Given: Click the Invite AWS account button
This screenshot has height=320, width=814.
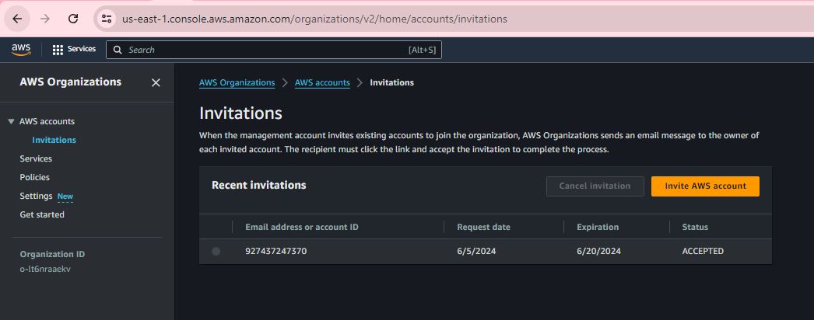Looking at the screenshot, I should [x=705, y=186].
